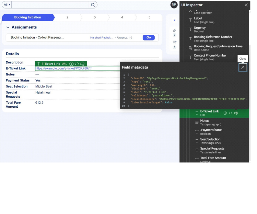
Task: Click the paperclip attachments icon
Action: [174, 31]
